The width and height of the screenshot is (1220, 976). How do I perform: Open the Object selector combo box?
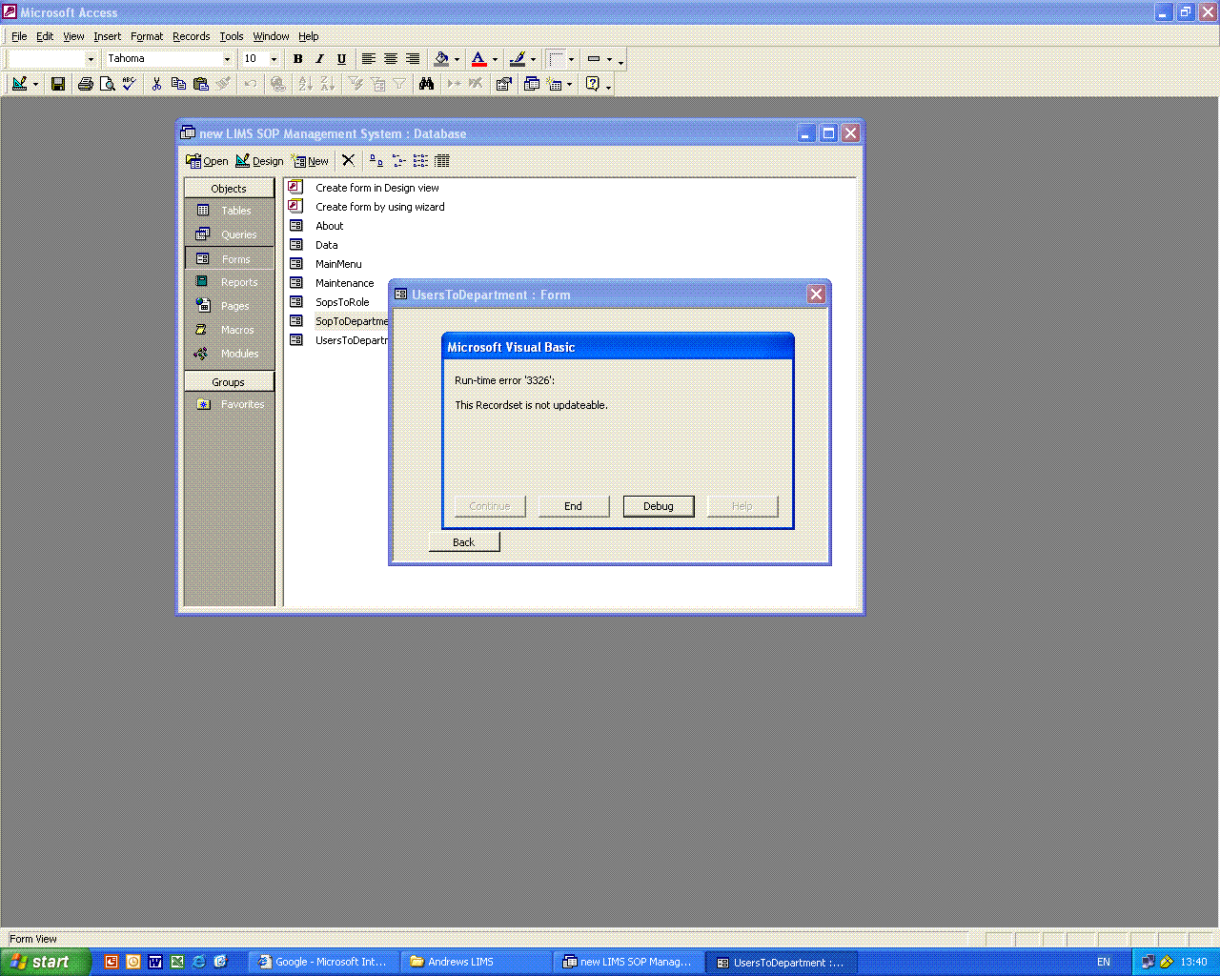click(91, 59)
